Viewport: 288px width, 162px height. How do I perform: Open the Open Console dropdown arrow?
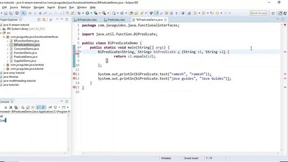click(x=67, y=108)
